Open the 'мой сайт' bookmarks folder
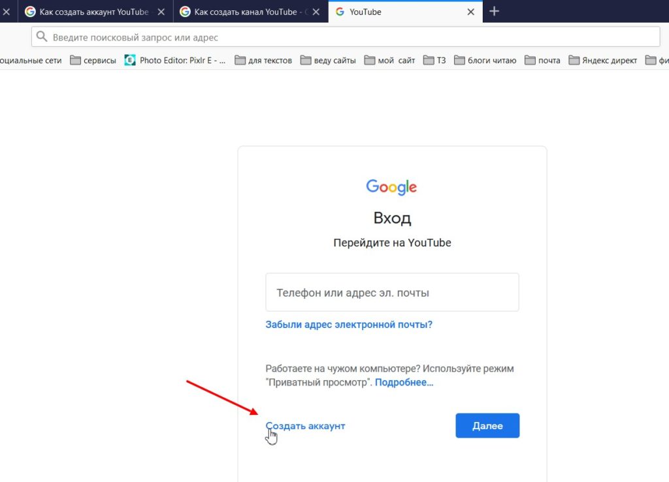 [x=389, y=61]
